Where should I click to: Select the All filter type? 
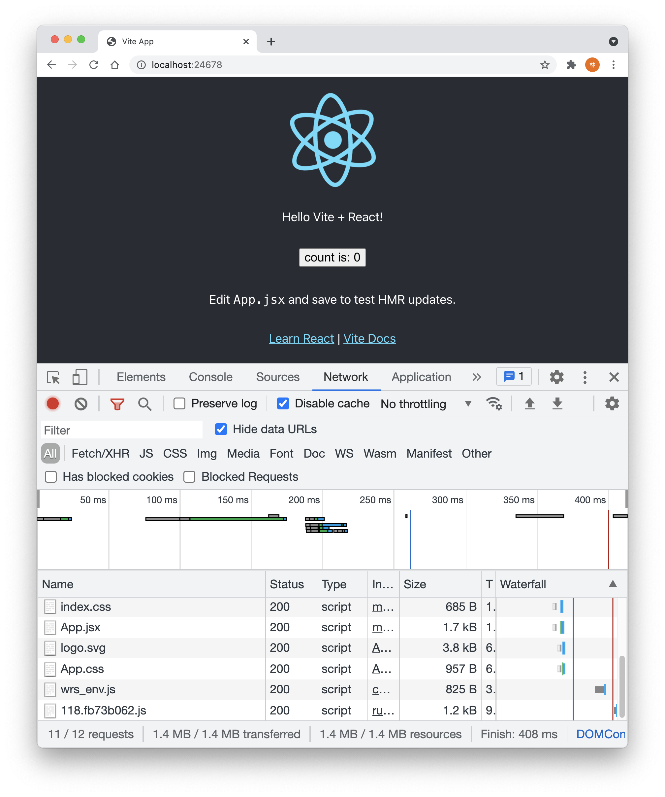coord(50,454)
